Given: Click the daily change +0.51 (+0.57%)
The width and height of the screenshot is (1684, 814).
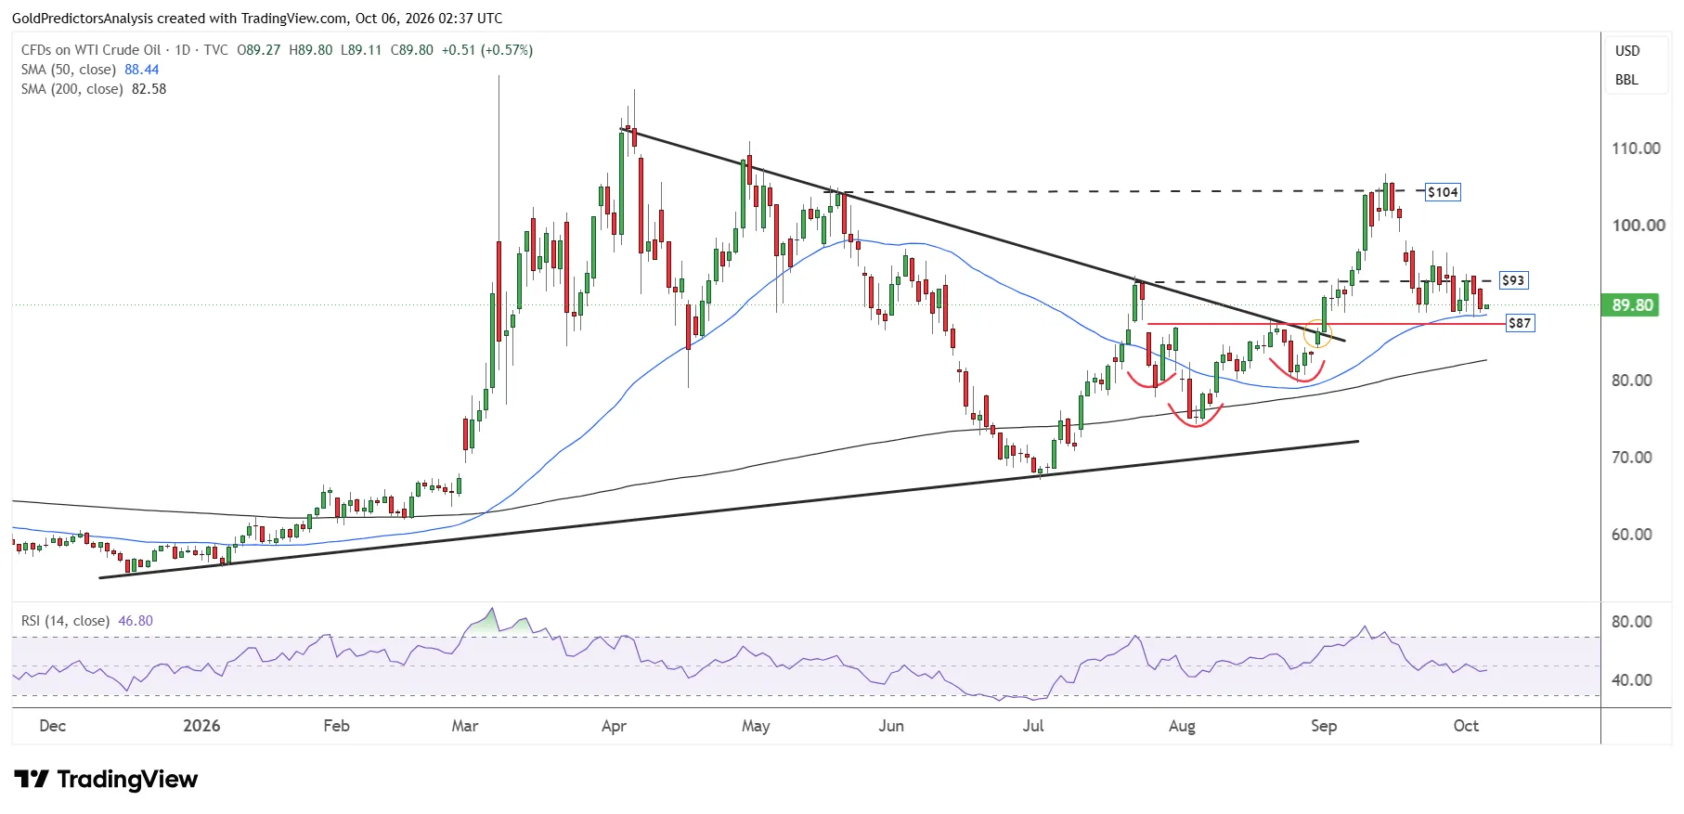Looking at the screenshot, I should tap(487, 50).
